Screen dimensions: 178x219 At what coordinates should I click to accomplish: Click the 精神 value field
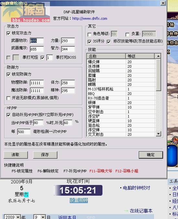68,91
